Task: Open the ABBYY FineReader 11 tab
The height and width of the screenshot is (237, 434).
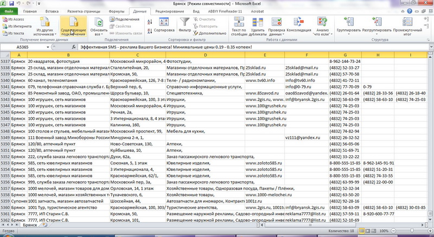Action: tap(225, 11)
